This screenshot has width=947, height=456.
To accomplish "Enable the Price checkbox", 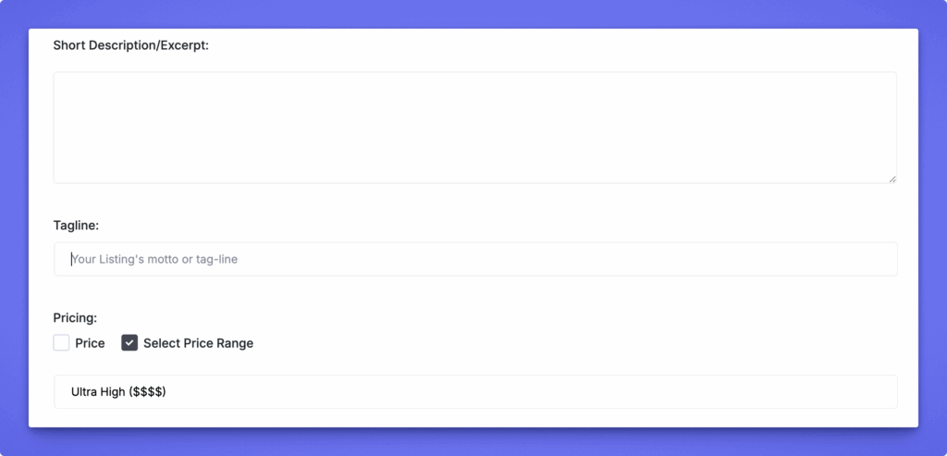I will point(62,343).
